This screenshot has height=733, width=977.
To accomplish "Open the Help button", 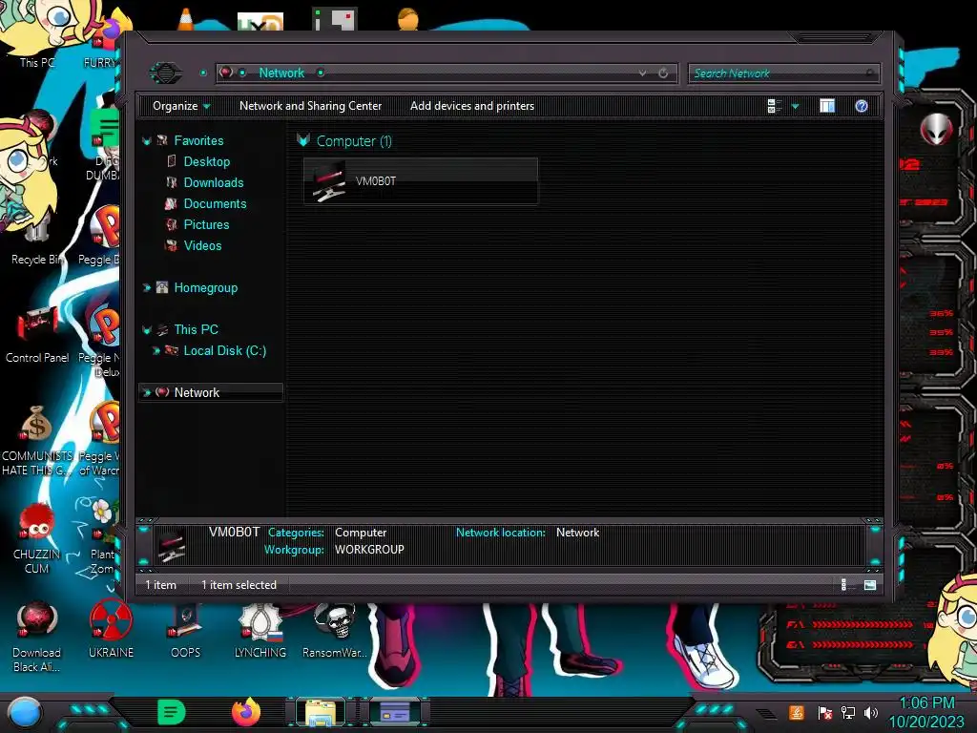I will tap(862, 106).
